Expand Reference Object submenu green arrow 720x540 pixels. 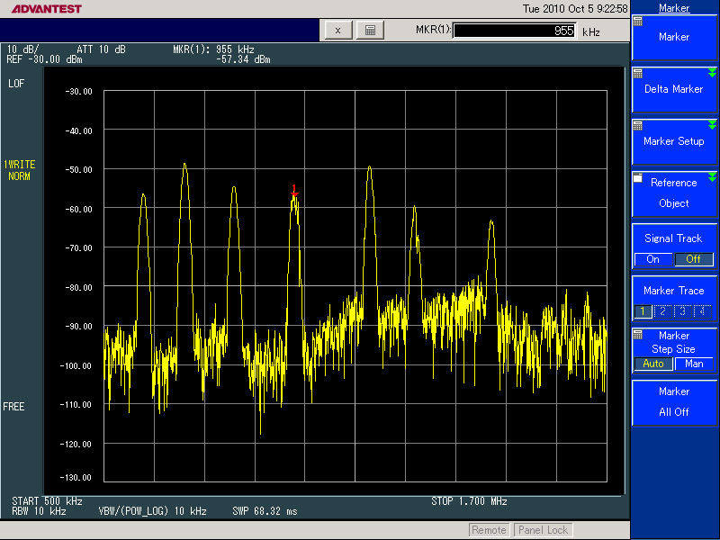coord(712,177)
